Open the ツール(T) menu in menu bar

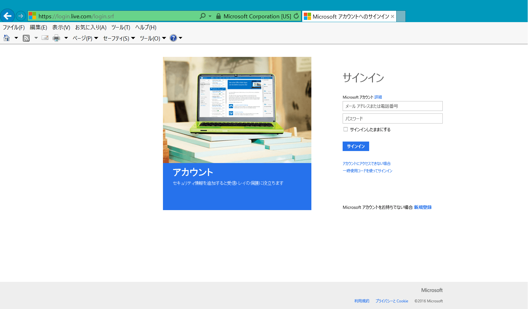point(121,27)
